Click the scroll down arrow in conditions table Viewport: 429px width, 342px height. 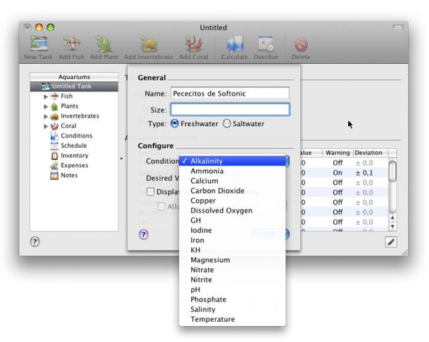coord(392,227)
